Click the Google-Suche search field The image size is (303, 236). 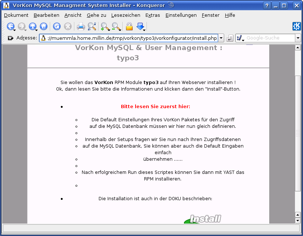pos(270,38)
